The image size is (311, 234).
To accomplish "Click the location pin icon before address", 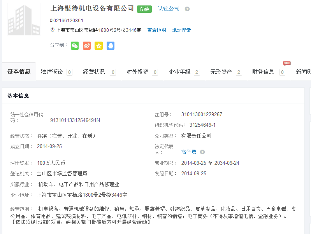I will [x=53, y=30].
